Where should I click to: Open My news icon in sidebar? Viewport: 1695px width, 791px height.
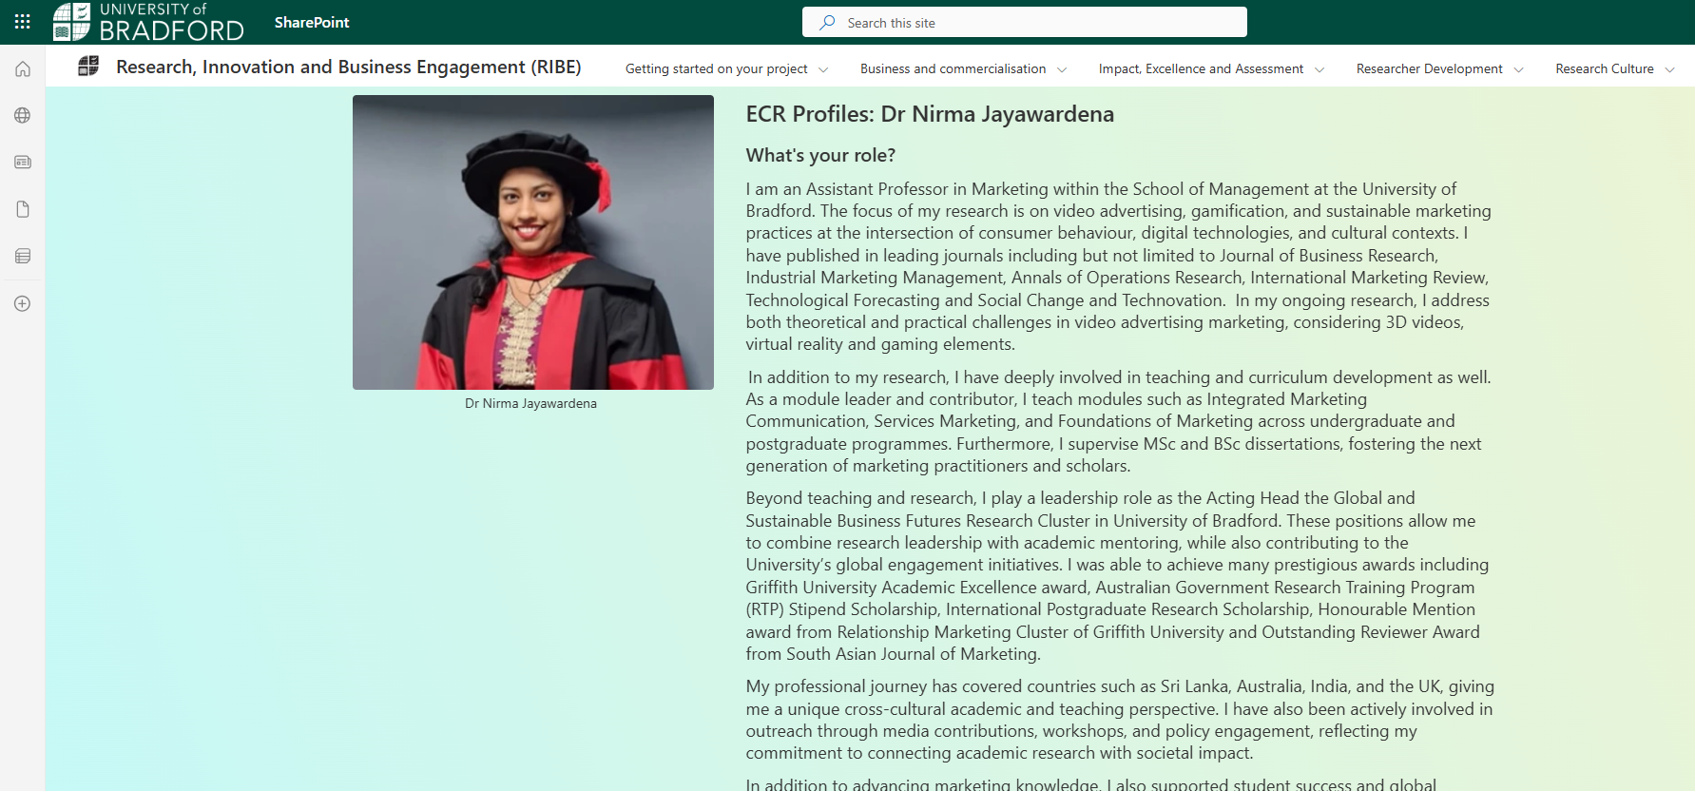[x=23, y=163]
